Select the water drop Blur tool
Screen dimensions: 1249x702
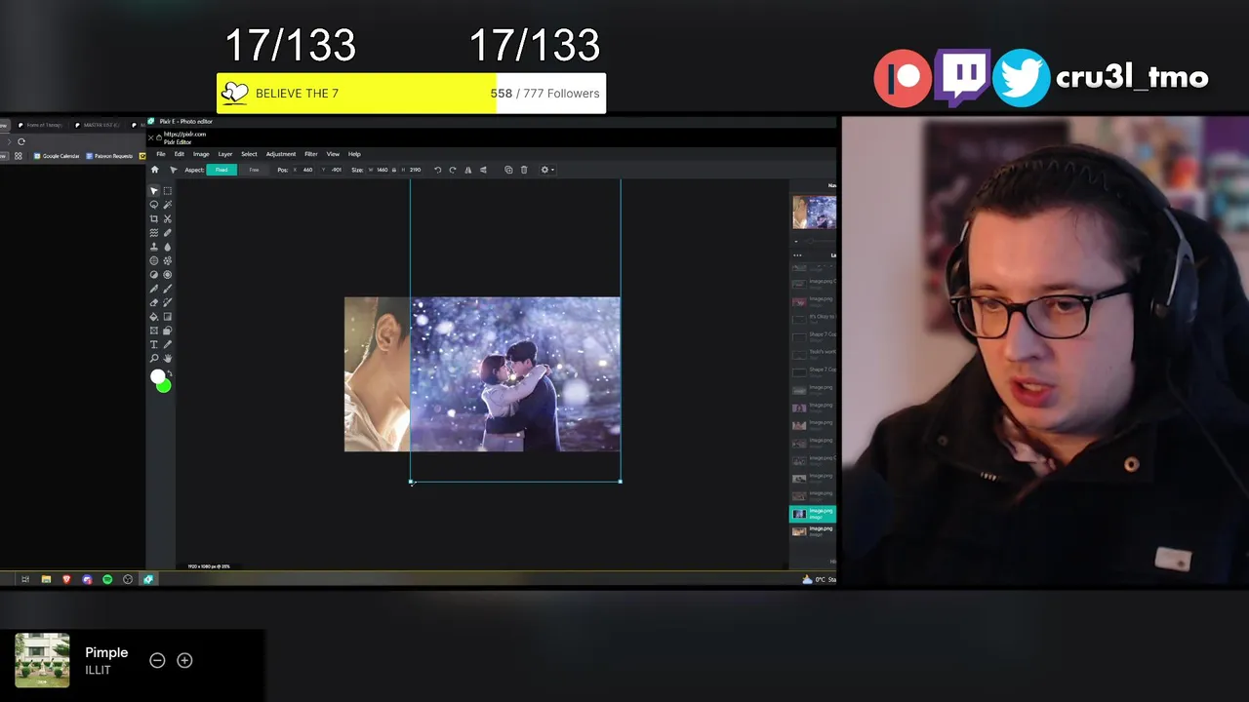[168, 247]
